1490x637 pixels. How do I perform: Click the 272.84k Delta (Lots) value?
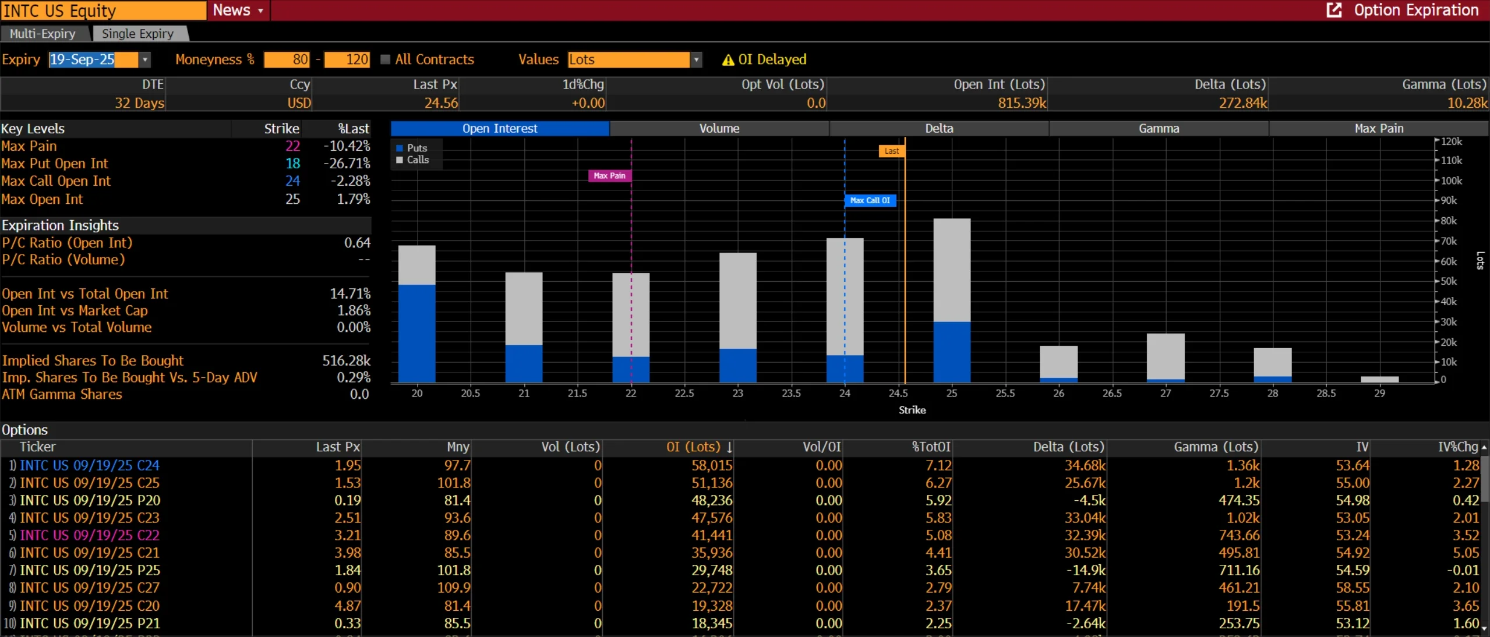tap(1243, 104)
